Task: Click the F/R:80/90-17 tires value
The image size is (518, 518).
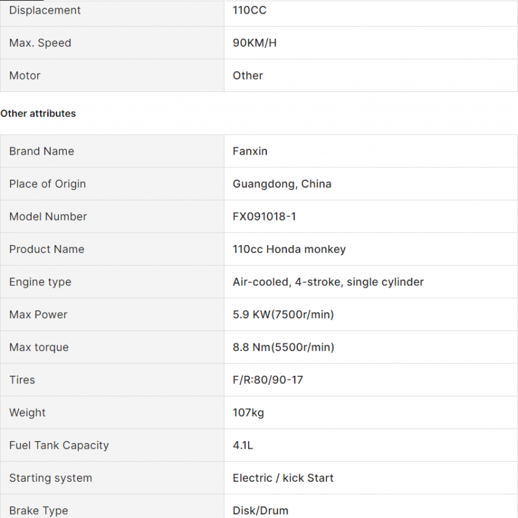Action: pos(267,380)
